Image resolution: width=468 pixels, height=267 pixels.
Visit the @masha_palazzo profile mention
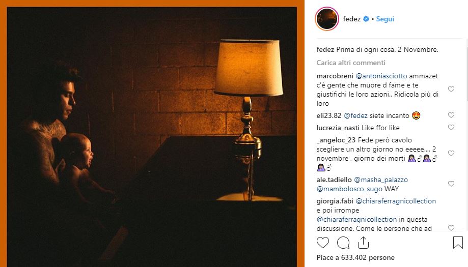coord(381,180)
